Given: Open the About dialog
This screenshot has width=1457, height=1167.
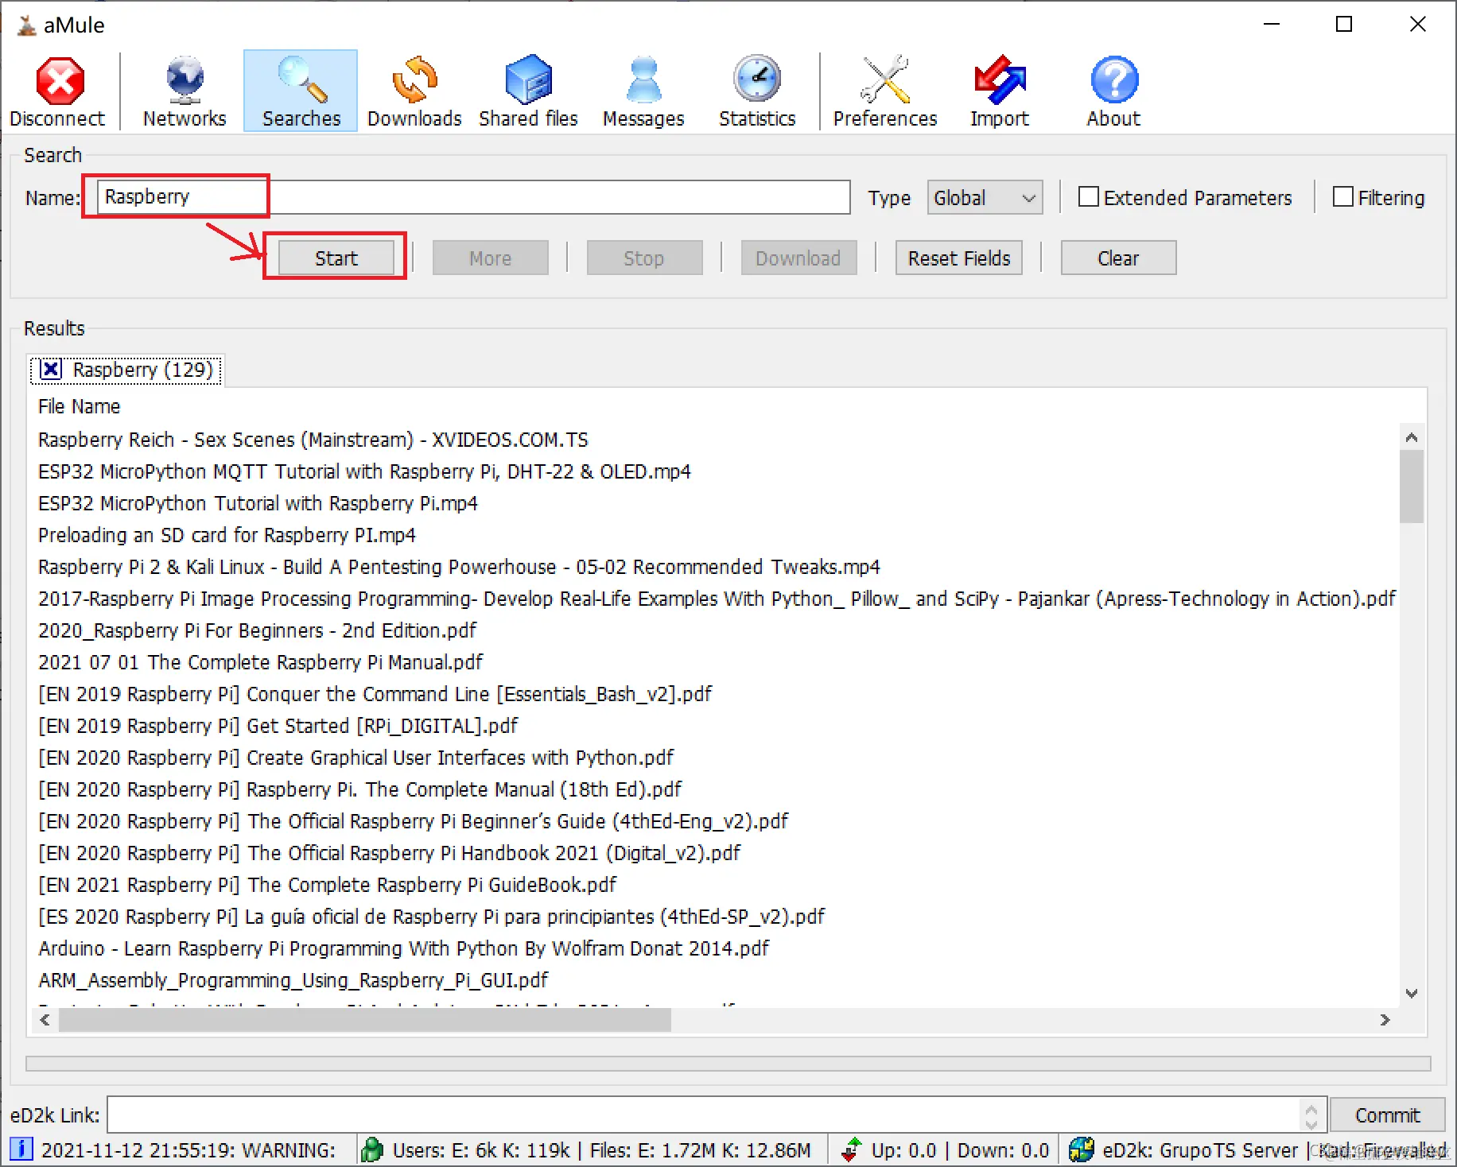Looking at the screenshot, I should (1113, 91).
